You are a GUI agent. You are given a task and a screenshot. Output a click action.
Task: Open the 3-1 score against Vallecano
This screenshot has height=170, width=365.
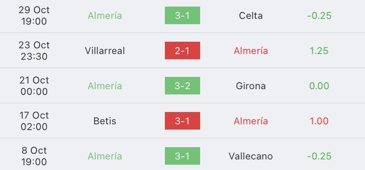(x=182, y=156)
